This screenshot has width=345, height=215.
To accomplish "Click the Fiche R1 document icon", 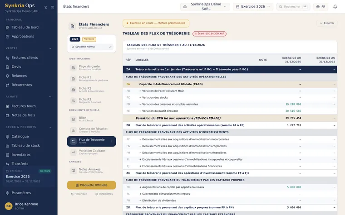I will tap(73, 79).
